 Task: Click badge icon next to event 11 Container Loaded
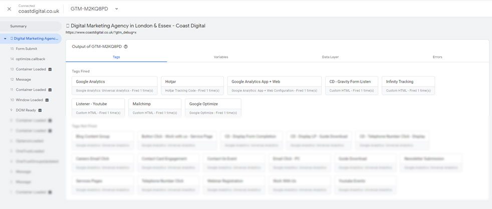(50, 90)
